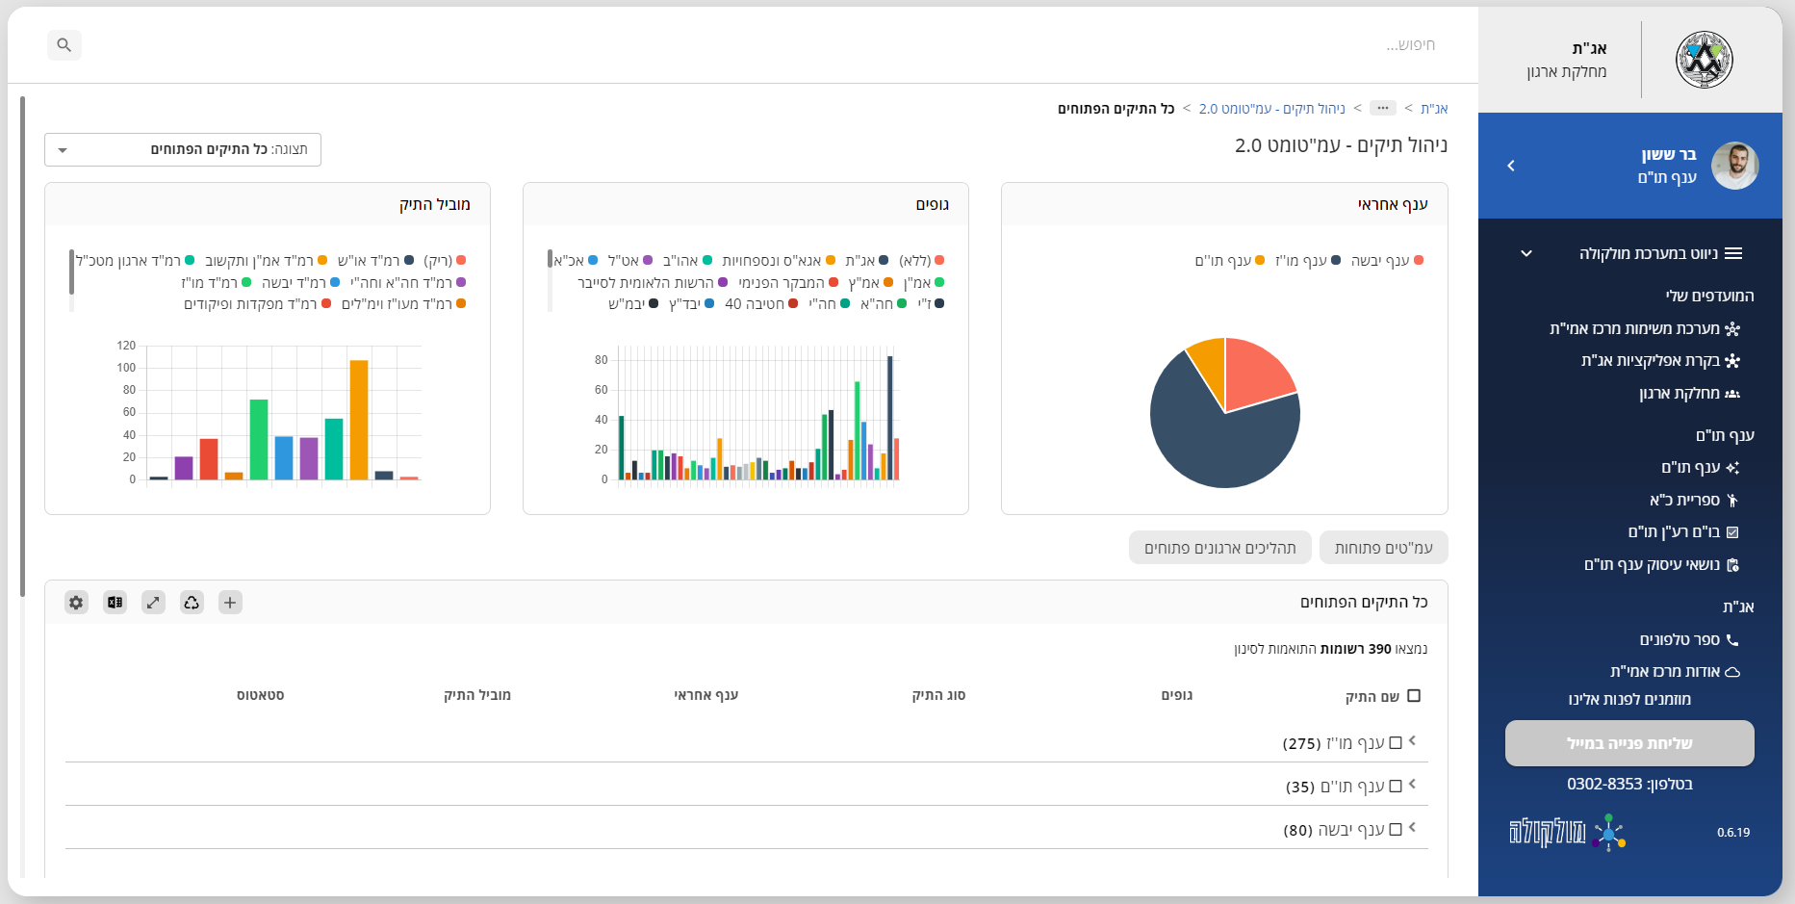Open אג"ת breadcrumb link
1795x904 pixels.
coord(1434,108)
